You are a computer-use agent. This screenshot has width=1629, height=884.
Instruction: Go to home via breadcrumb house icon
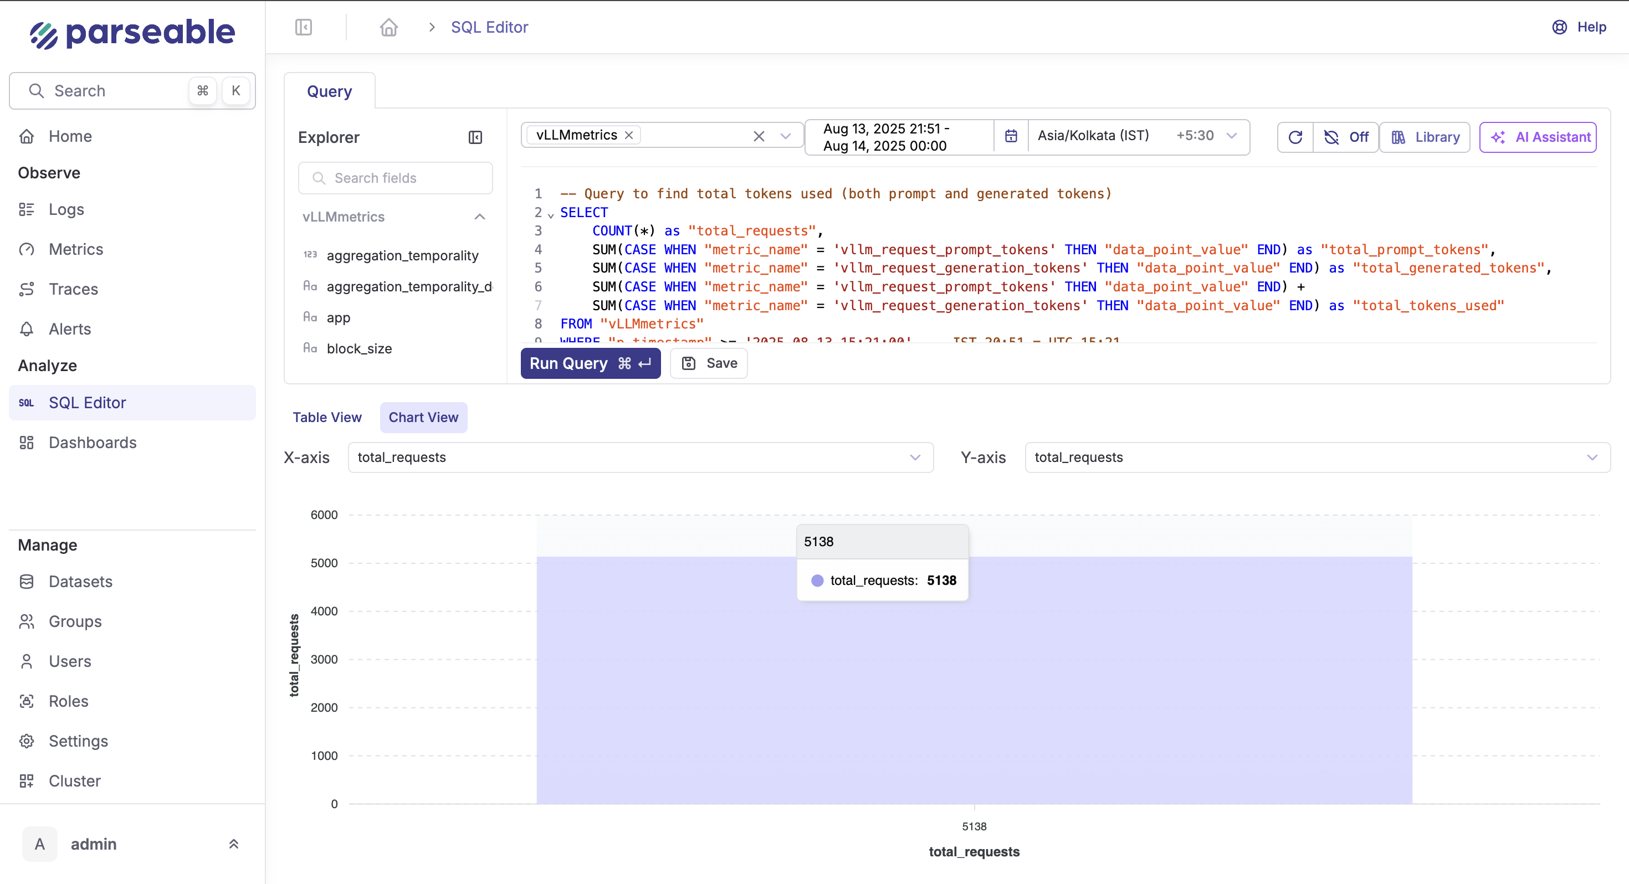pos(389,27)
